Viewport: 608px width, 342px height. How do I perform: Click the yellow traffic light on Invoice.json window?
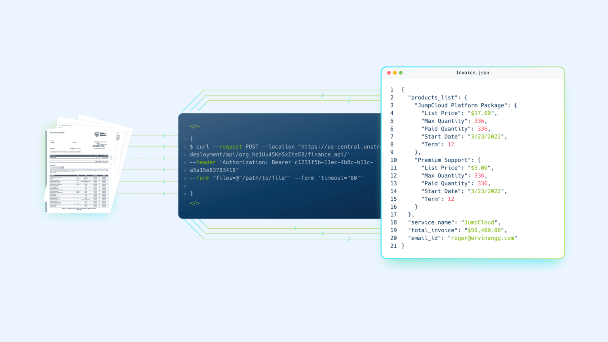coord(395,73)
